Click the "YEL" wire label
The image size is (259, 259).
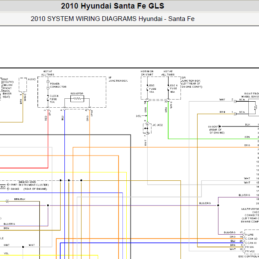(6, 253)
